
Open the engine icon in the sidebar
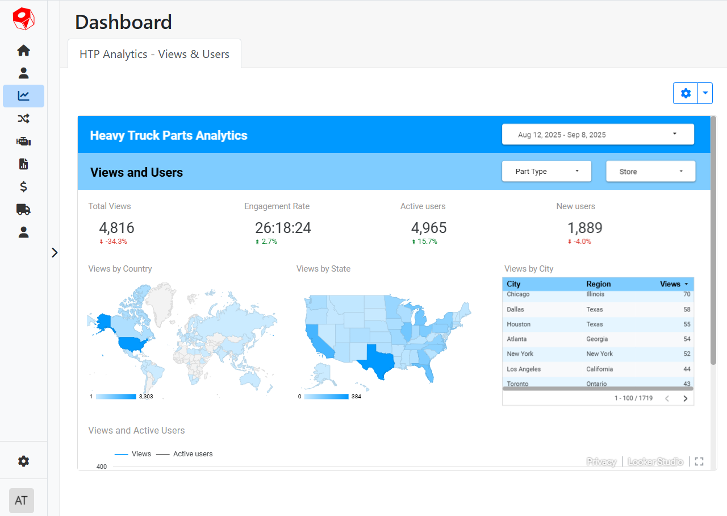coord(23,142)
